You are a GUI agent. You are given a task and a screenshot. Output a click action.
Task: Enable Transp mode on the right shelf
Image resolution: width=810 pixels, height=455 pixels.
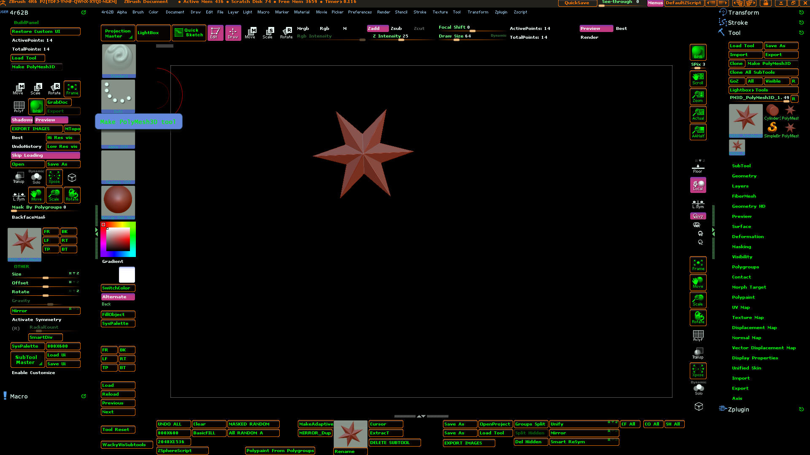tap(698, 353)
